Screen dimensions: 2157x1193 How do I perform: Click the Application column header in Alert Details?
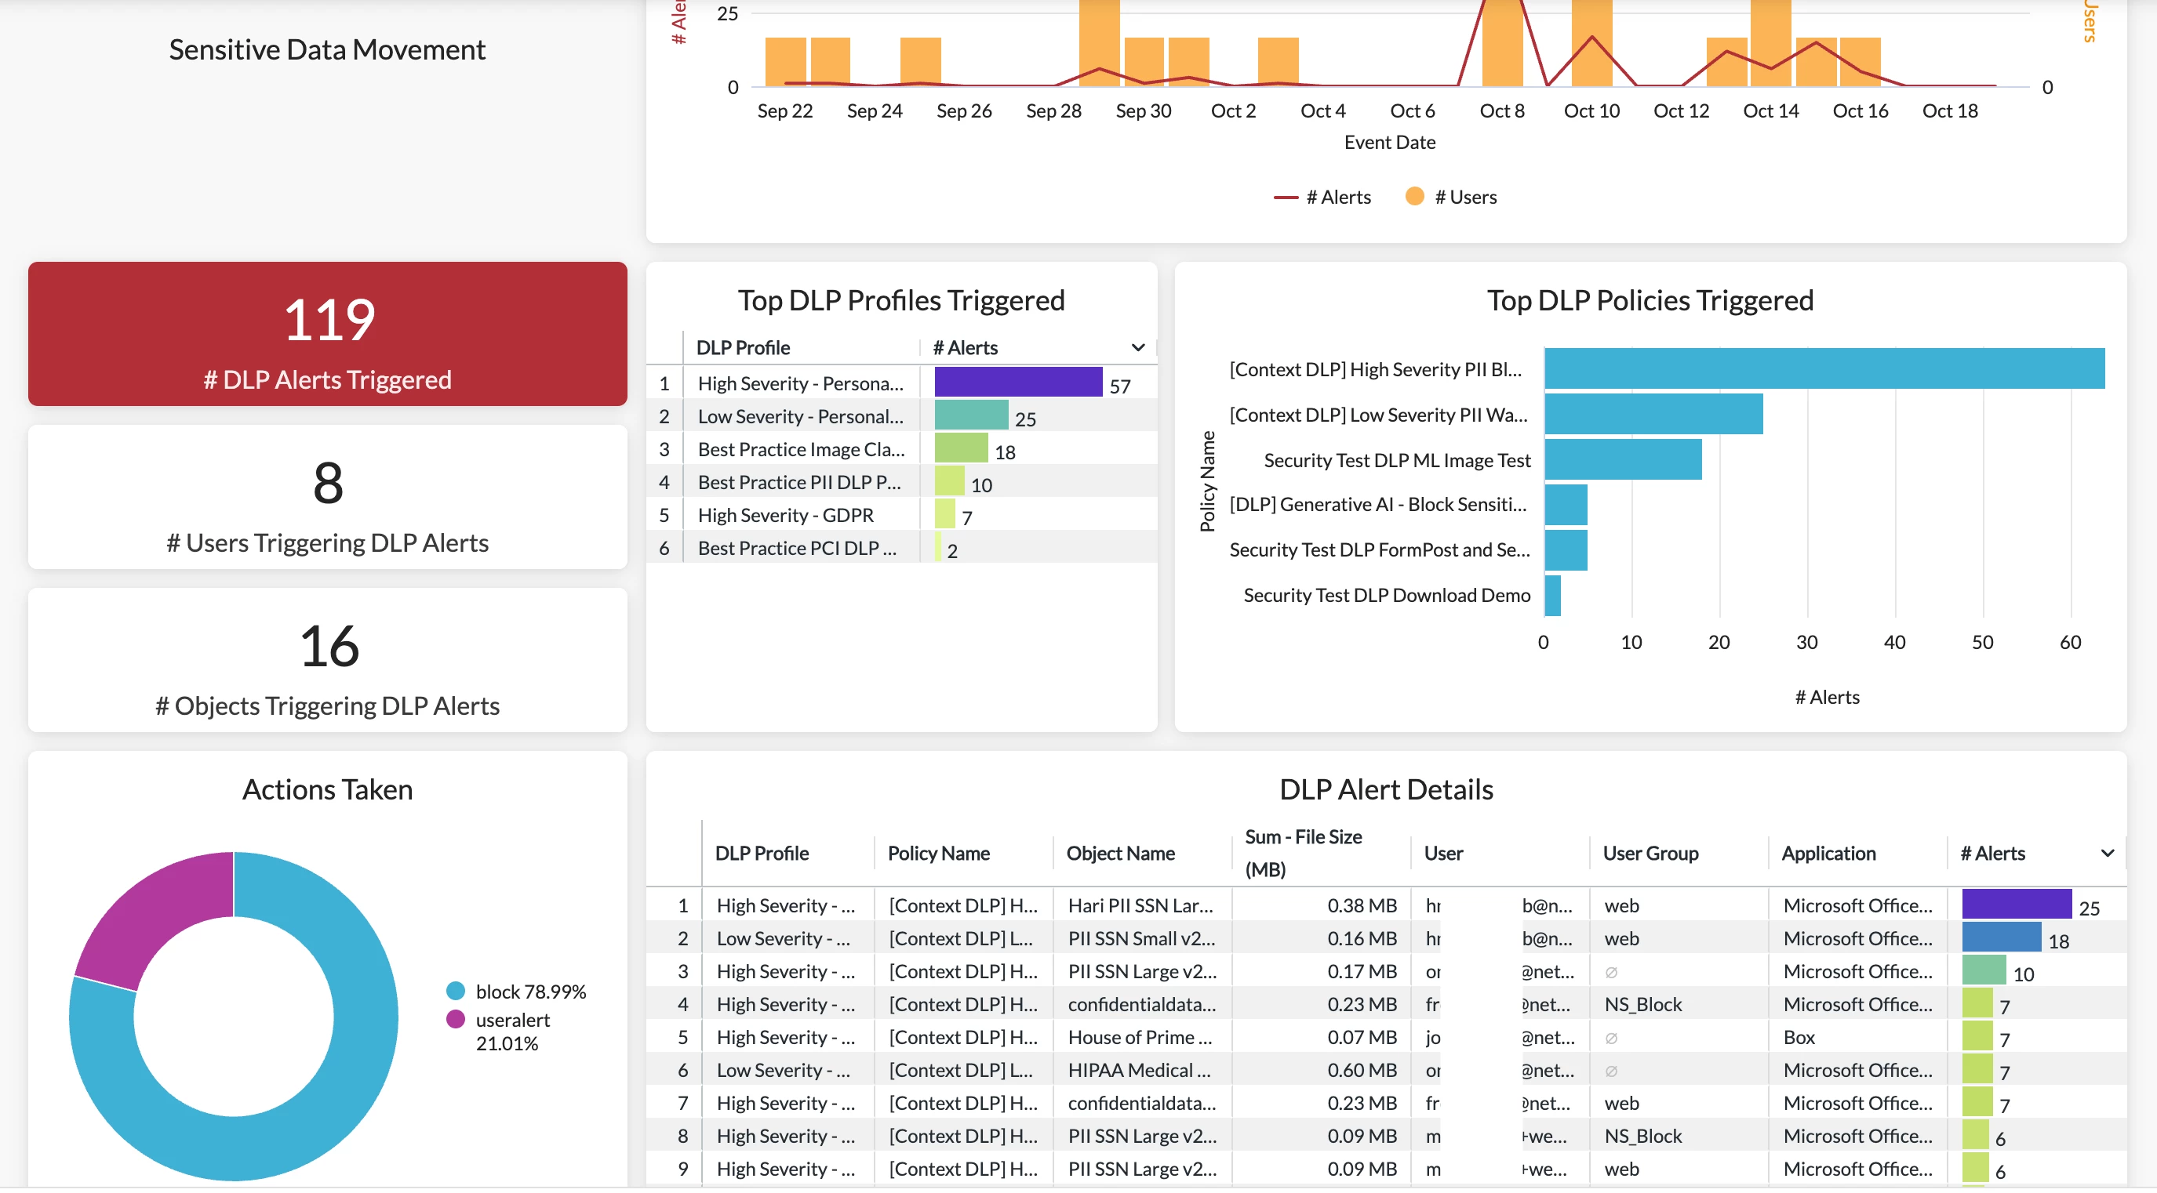(x=1828, y=854)
